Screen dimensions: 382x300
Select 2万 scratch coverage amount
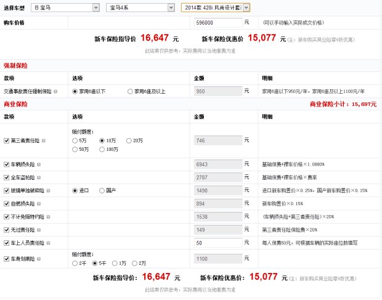[134, 264]
